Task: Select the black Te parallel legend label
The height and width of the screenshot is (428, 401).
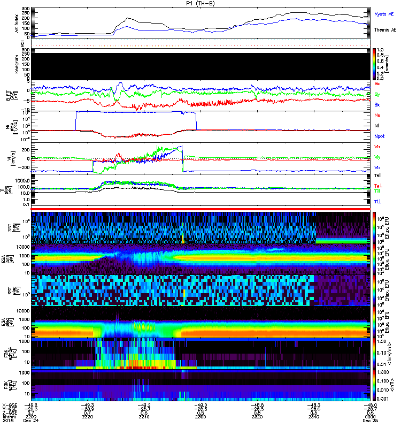Action: [378, 175]
